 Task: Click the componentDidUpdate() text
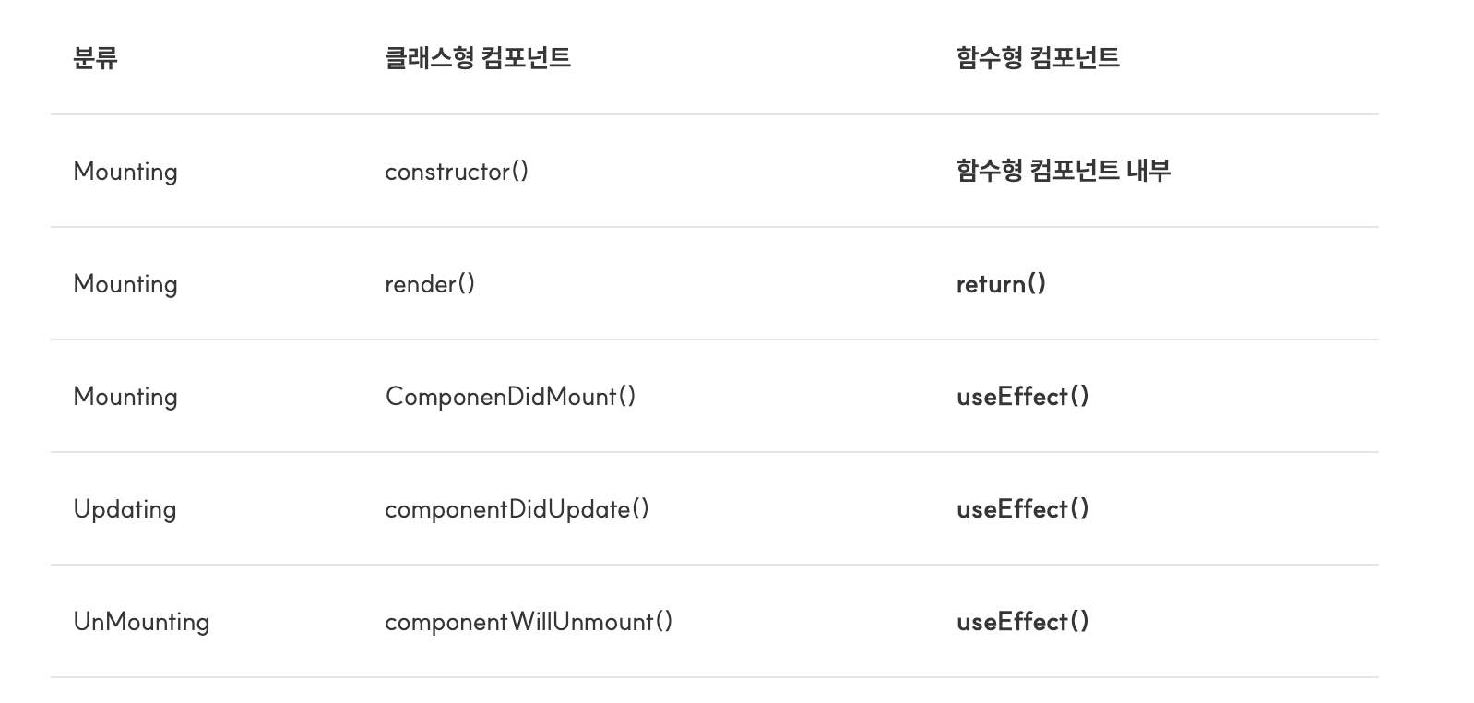[517, 509]
